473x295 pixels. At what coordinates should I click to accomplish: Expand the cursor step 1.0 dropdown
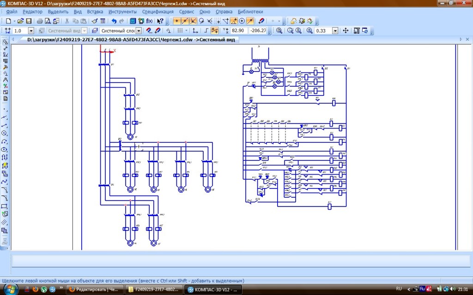tap(31, 30)
